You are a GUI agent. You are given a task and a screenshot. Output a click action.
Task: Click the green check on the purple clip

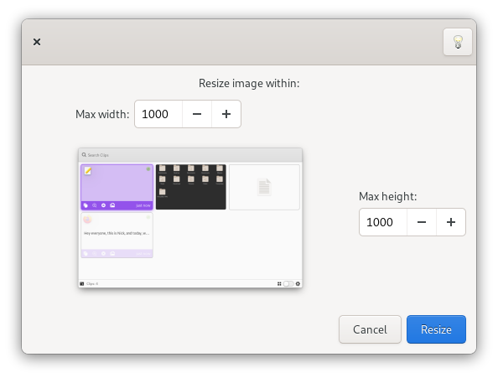[148, 169]
